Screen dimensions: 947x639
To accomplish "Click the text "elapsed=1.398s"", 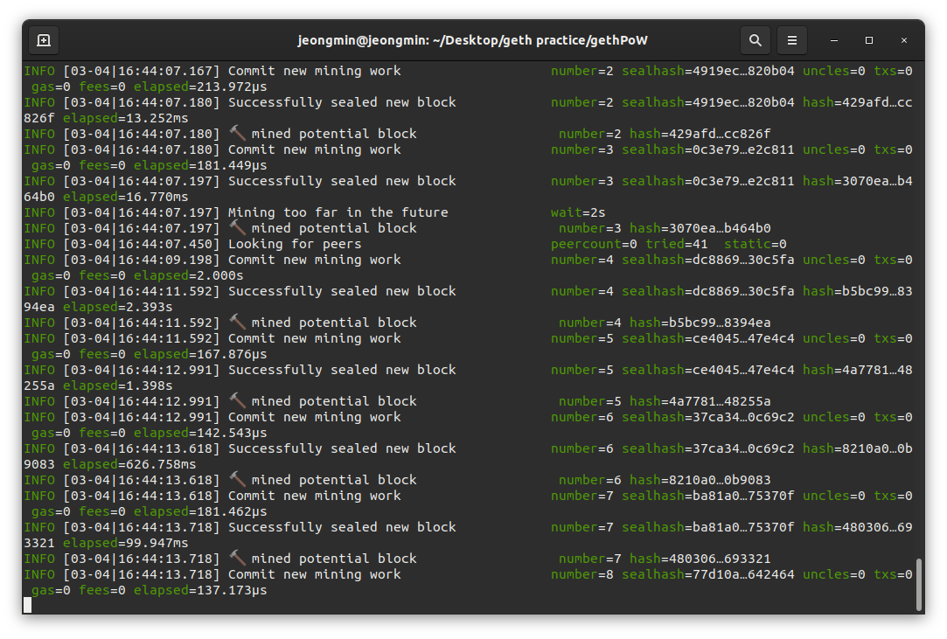I will coord(118,385).
